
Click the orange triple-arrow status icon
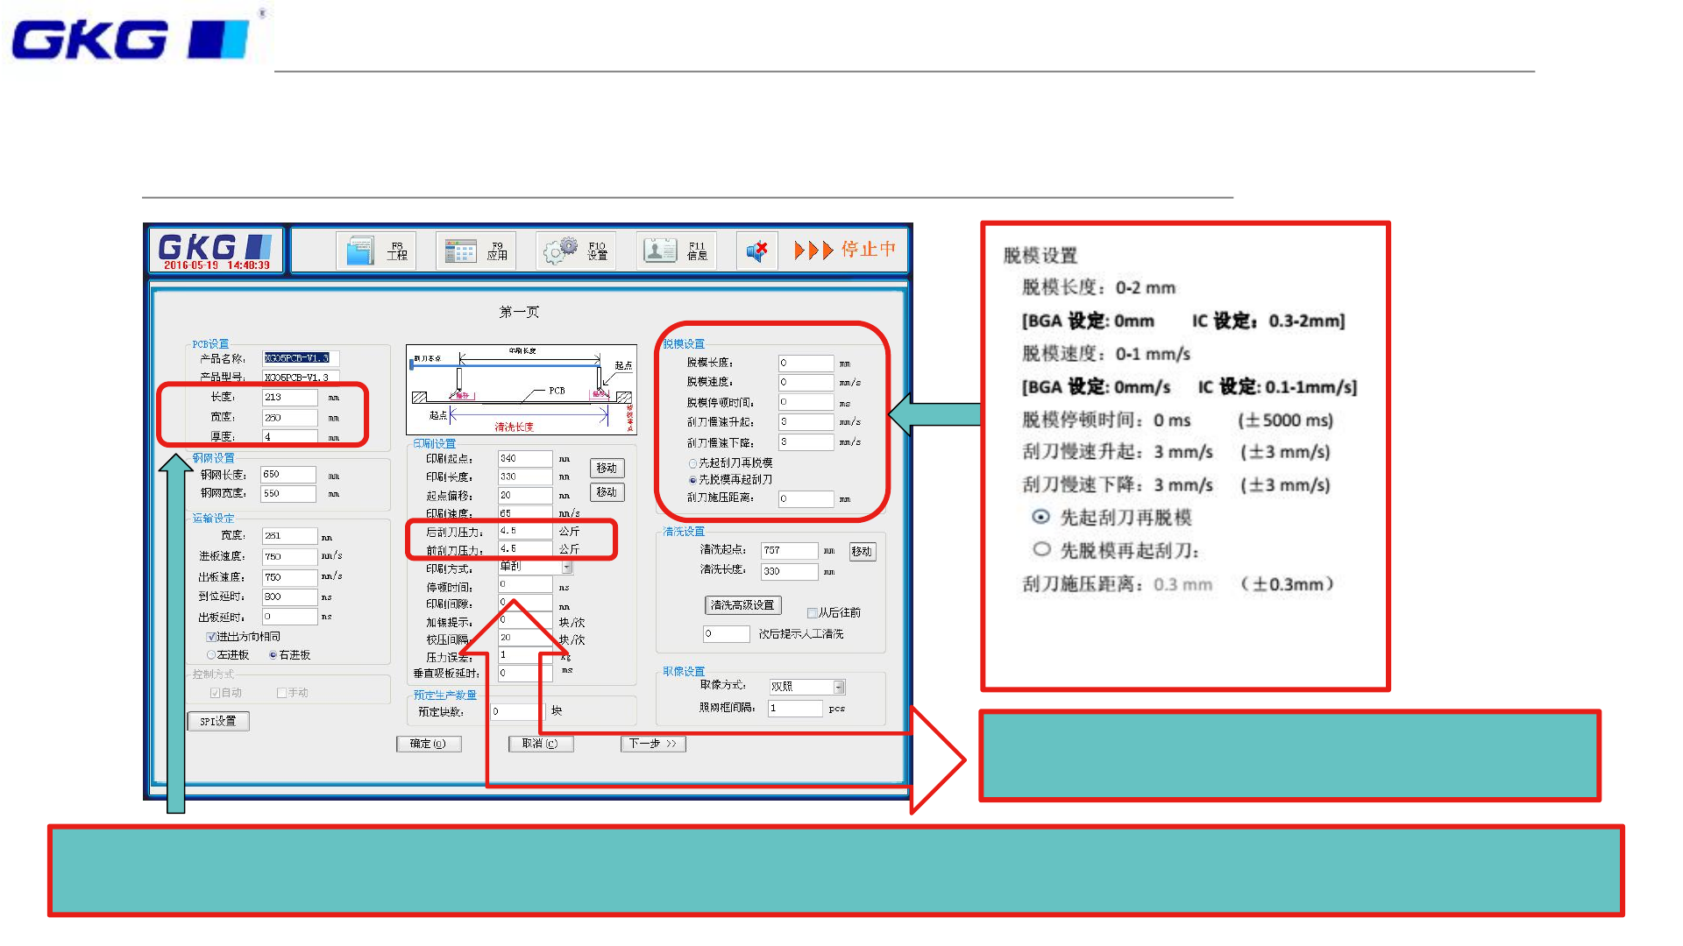813,251
